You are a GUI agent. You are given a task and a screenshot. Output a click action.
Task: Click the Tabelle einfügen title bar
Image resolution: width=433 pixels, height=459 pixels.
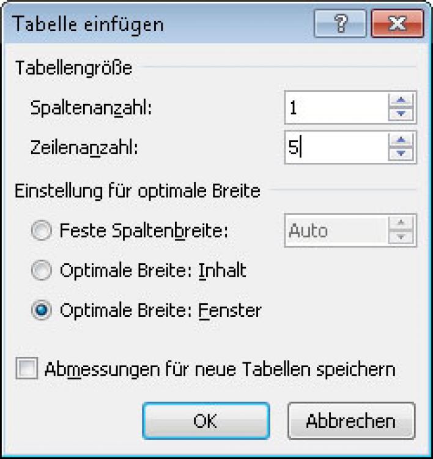tap(153, 25)
